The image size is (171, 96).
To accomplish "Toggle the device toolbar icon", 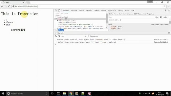I will coord(59,10).
